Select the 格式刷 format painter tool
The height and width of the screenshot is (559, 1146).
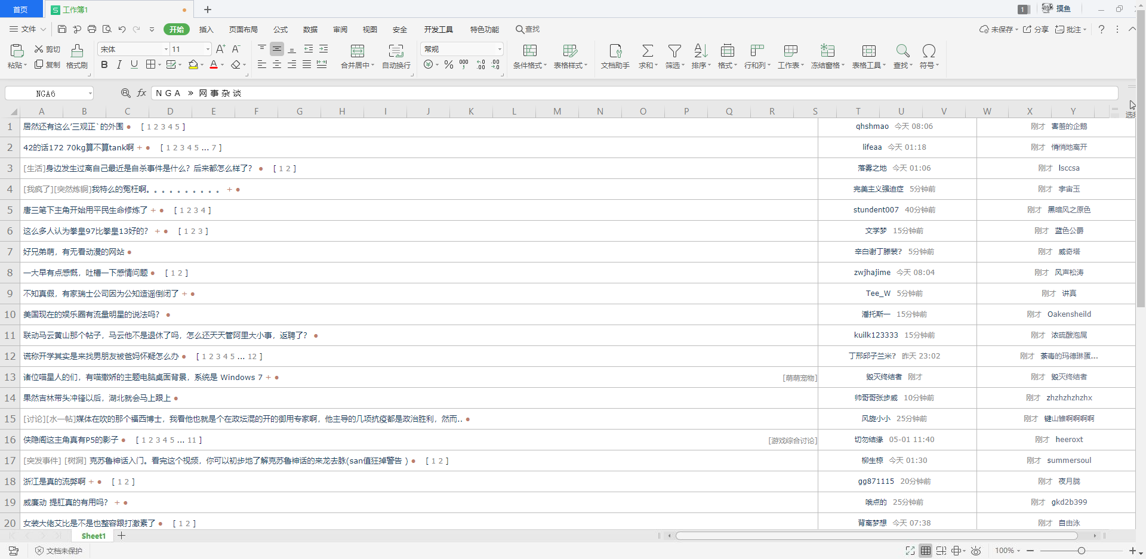click(77, 57)
